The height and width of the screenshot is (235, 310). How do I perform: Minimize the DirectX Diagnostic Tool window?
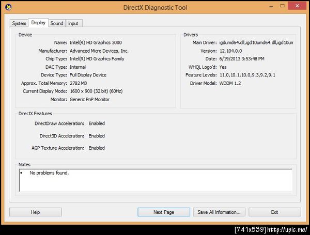[x=271, y=6]
